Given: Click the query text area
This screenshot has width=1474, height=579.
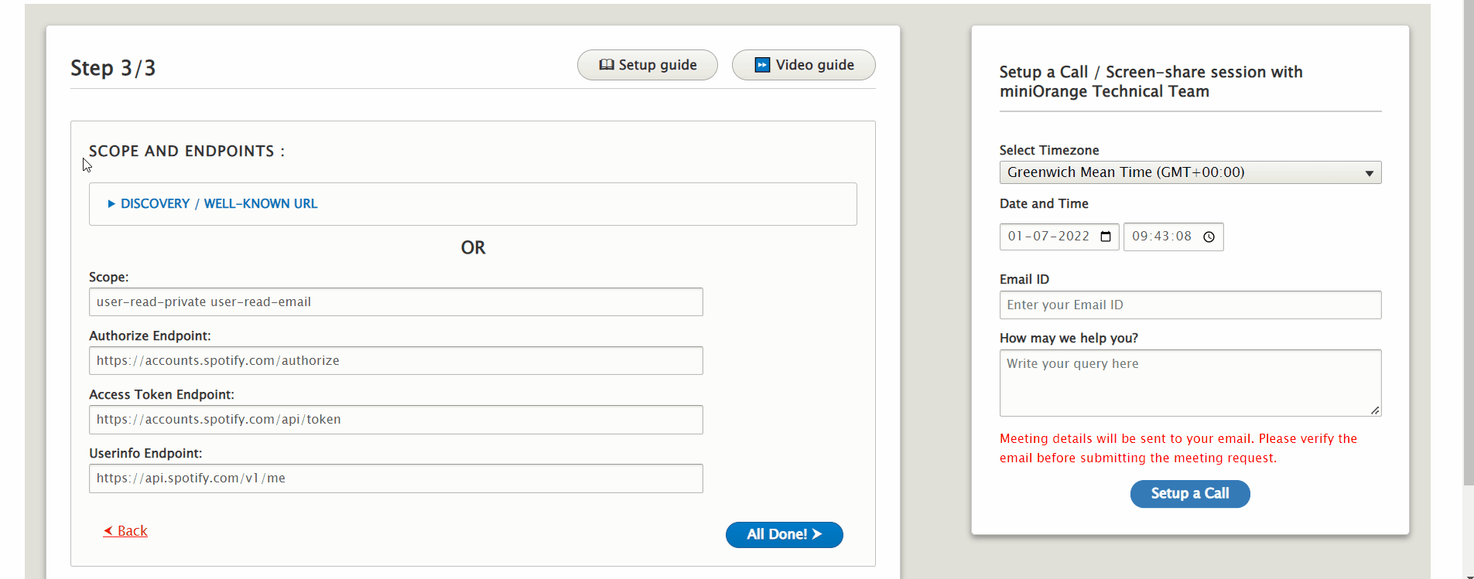Looking at the screenshot, I should pyautogui.click(x=1189, y=383).
